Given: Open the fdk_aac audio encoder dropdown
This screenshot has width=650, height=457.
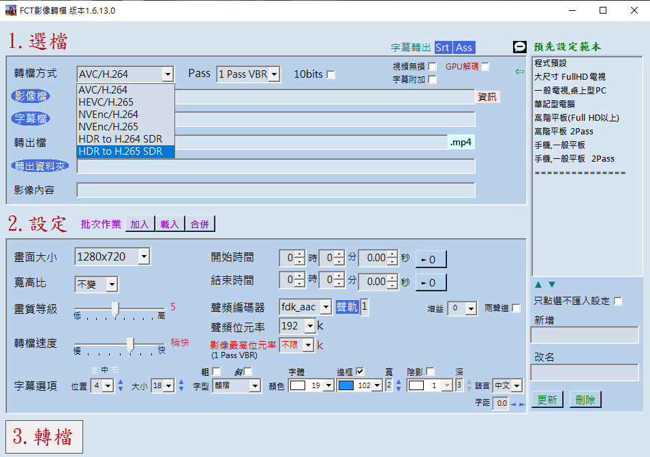Looking at the screenshot, I should (326, 307).
